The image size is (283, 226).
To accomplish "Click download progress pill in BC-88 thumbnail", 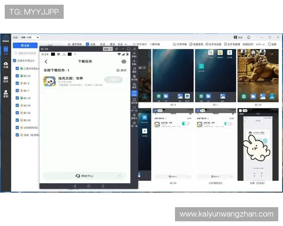I will 186,124.
